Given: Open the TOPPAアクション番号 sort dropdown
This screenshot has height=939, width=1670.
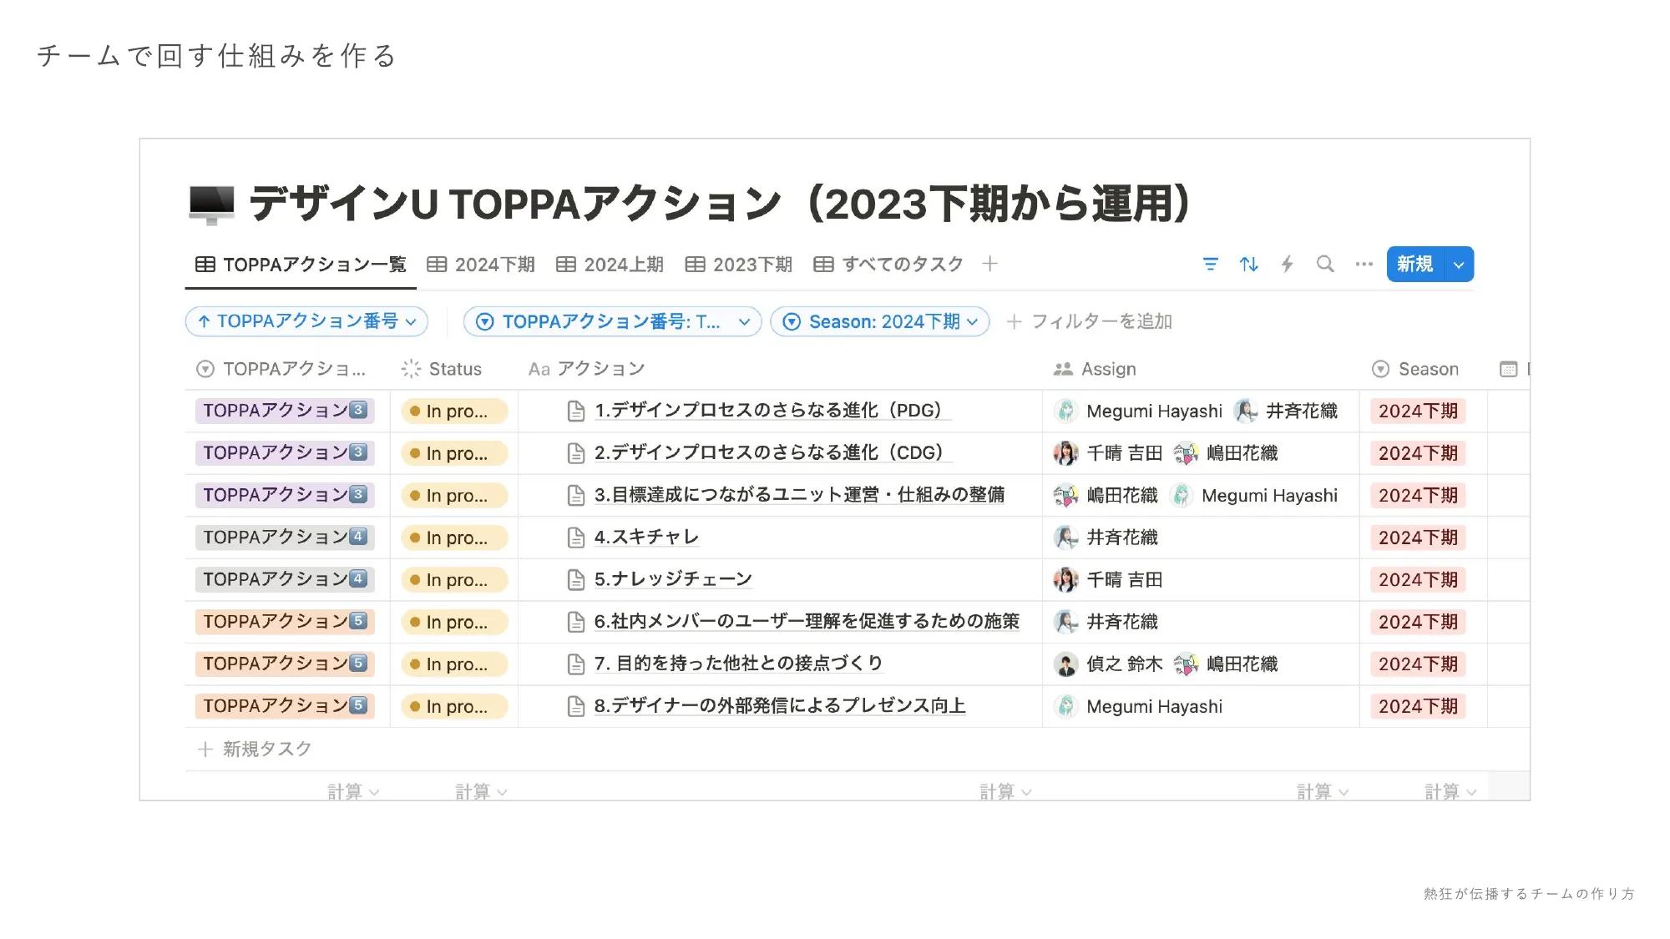Looking at the screenshot, I should [306, 322].
